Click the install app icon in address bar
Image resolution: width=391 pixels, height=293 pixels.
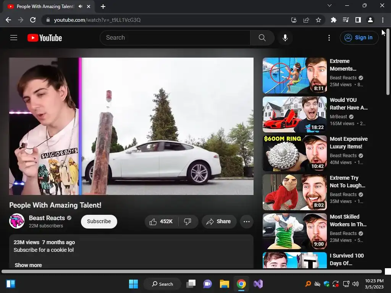pos(294,20)
